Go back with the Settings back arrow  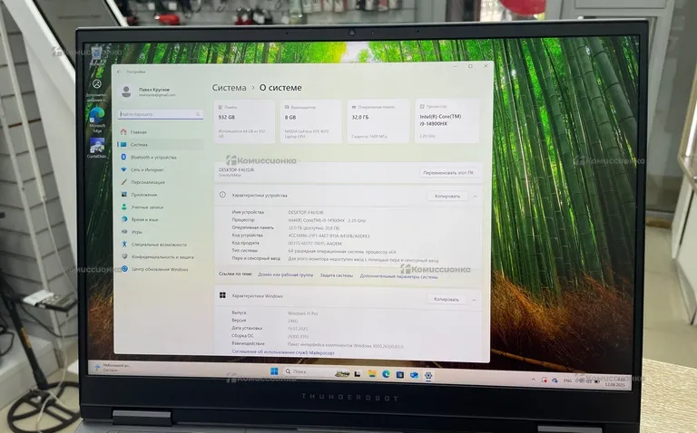click(x=119, y=72)
